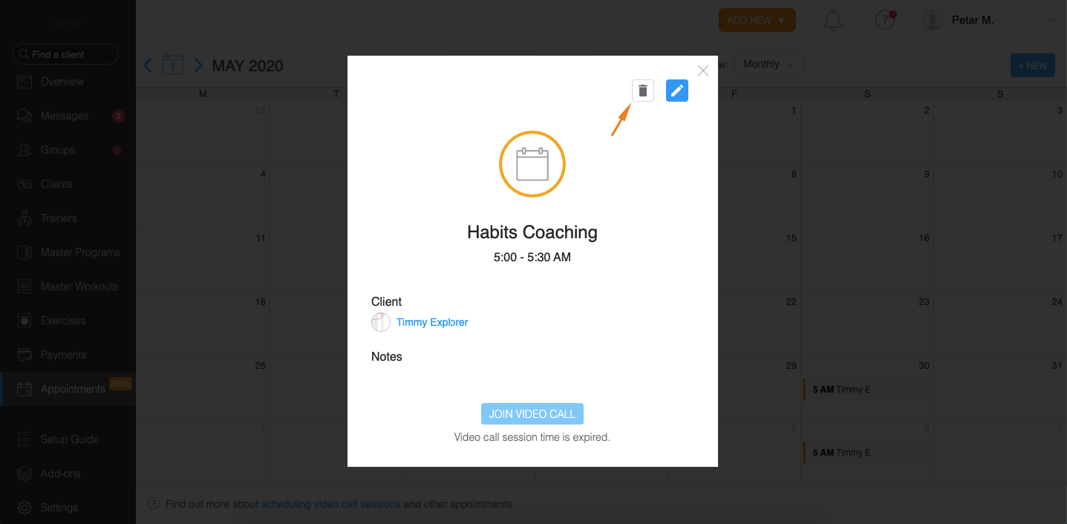Open Timmy Explorer's client profile link

432,322
